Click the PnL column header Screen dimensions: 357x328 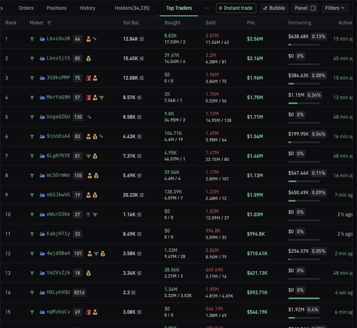(251, 22)
